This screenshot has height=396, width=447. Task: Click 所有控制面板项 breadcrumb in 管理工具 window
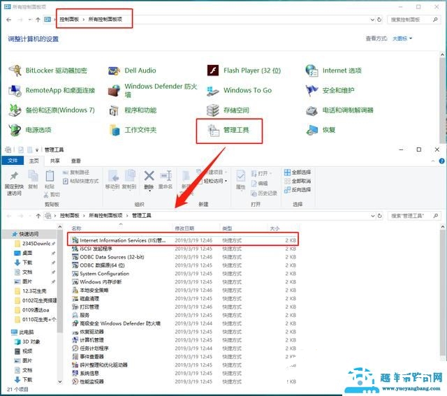pos(105,216)
